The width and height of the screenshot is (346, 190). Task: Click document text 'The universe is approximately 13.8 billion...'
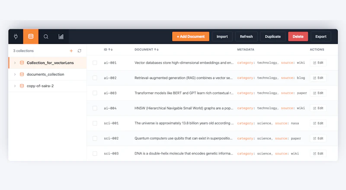tap(184, 123)
